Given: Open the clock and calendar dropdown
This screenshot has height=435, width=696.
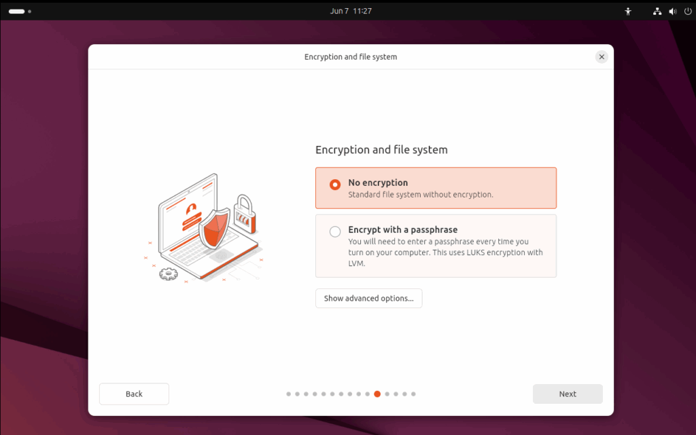Looking at the screenshot, I should 351,11.
